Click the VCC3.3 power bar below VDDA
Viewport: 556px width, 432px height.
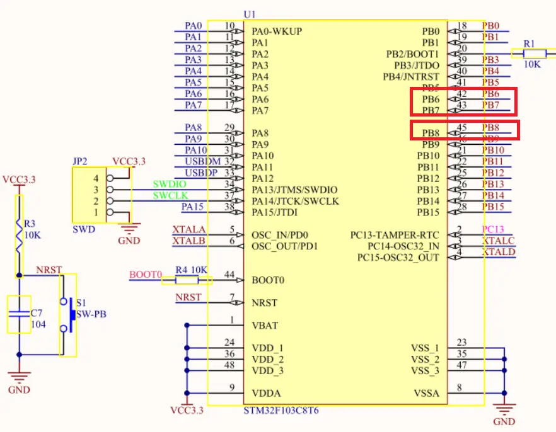pos(187,404)
